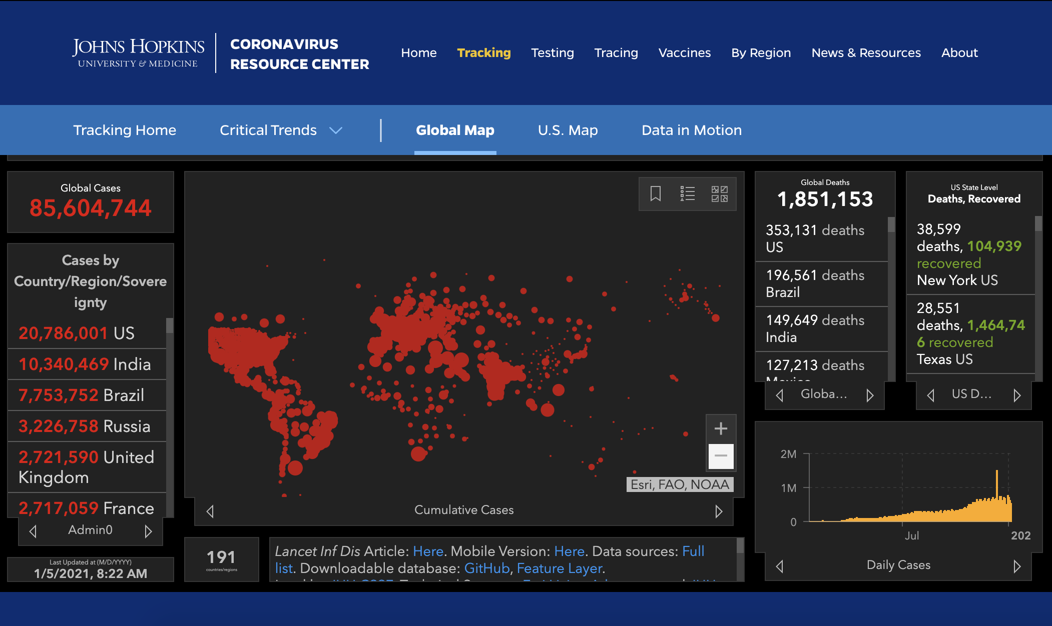1052x626 pixels.
Task: Switch to the U.S. Map tab
Action: pos(568,130)
